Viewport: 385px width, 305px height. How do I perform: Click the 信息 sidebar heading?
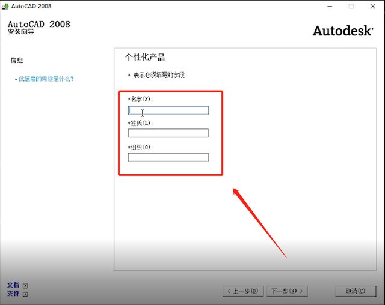tap(17, 60)
